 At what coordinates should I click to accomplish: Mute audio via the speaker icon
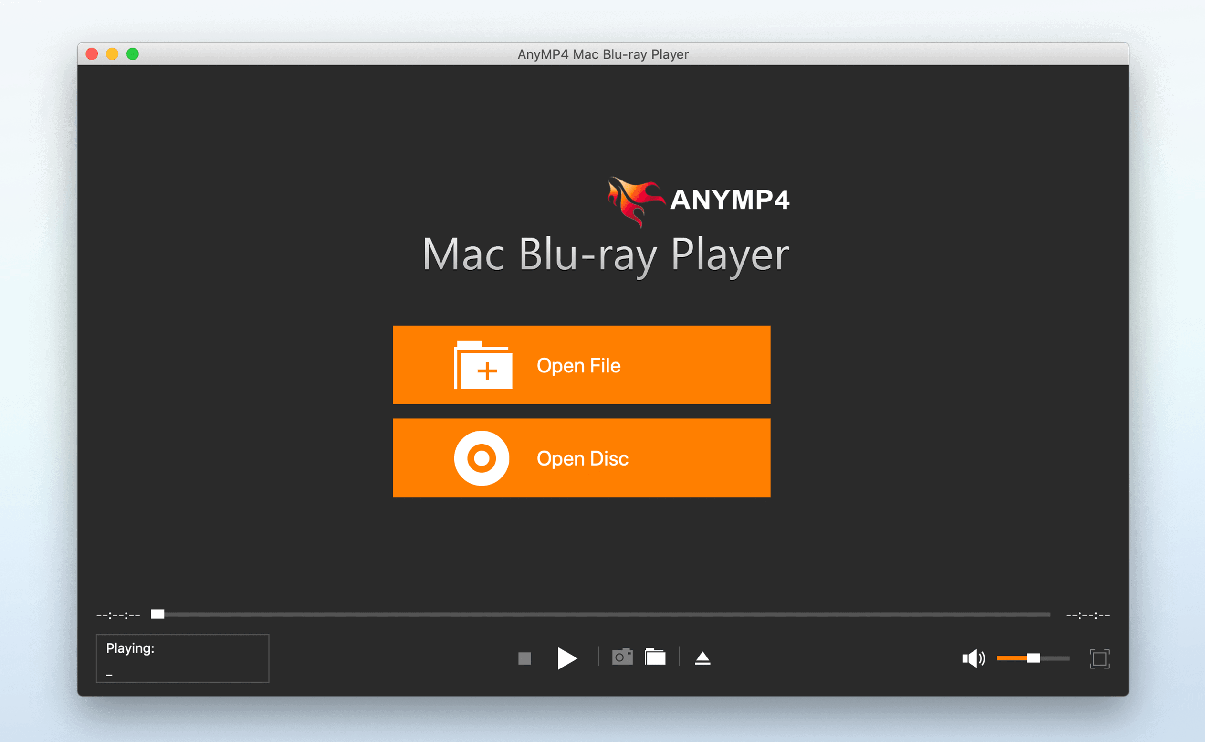974,658
